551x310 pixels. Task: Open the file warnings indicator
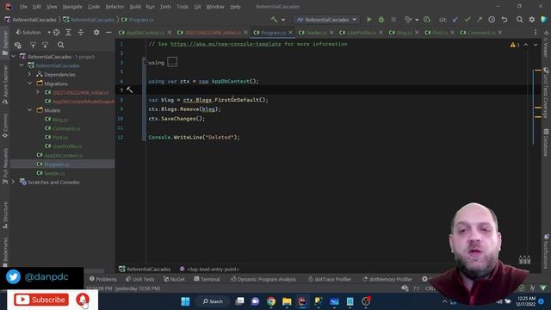pos(515,45)
